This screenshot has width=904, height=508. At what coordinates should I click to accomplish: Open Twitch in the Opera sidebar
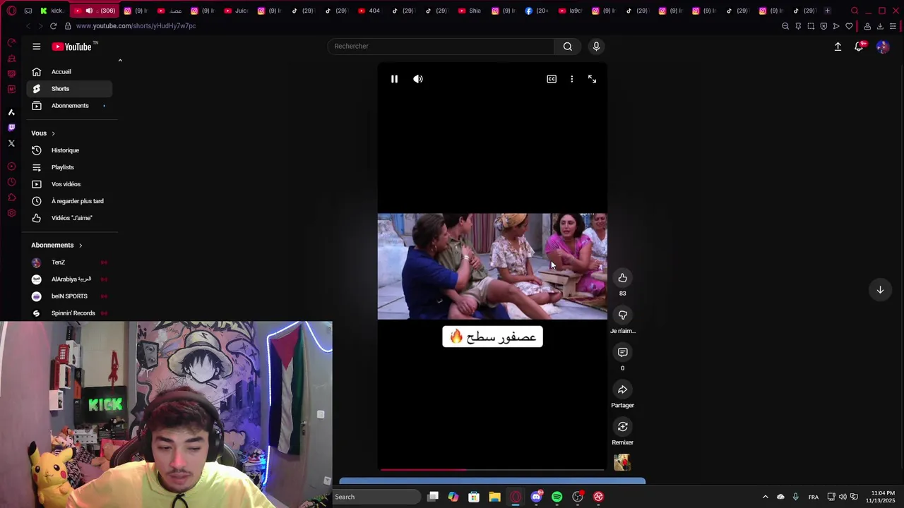pyautogui.click(x=11, y=128)
